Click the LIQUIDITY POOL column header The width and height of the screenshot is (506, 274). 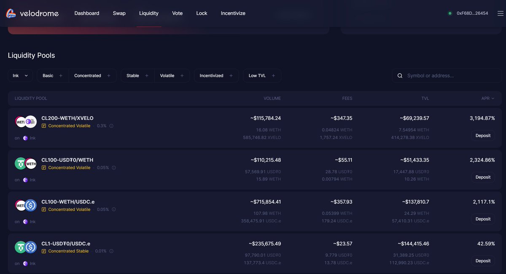tap(31, 98)
